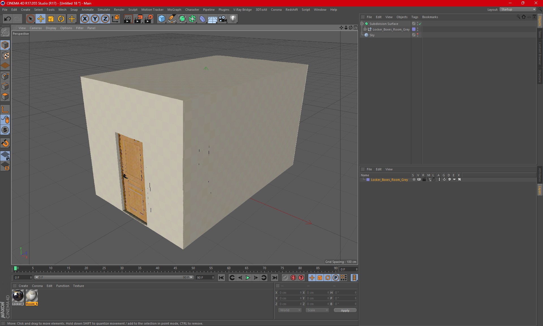This screenshot has width=543, height=326.
Task: Click the Light bulb object icon
Action: (x=233, y=19)
